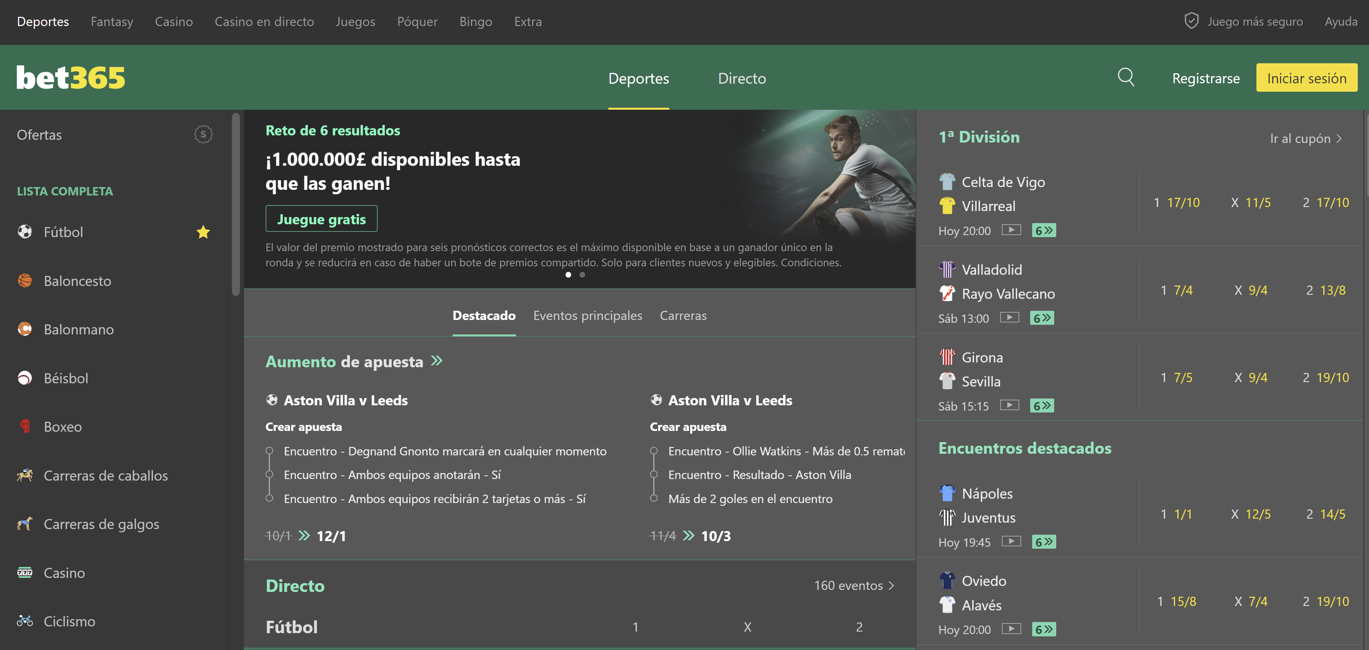Select the second banner carousel dot

pos(582,275)
